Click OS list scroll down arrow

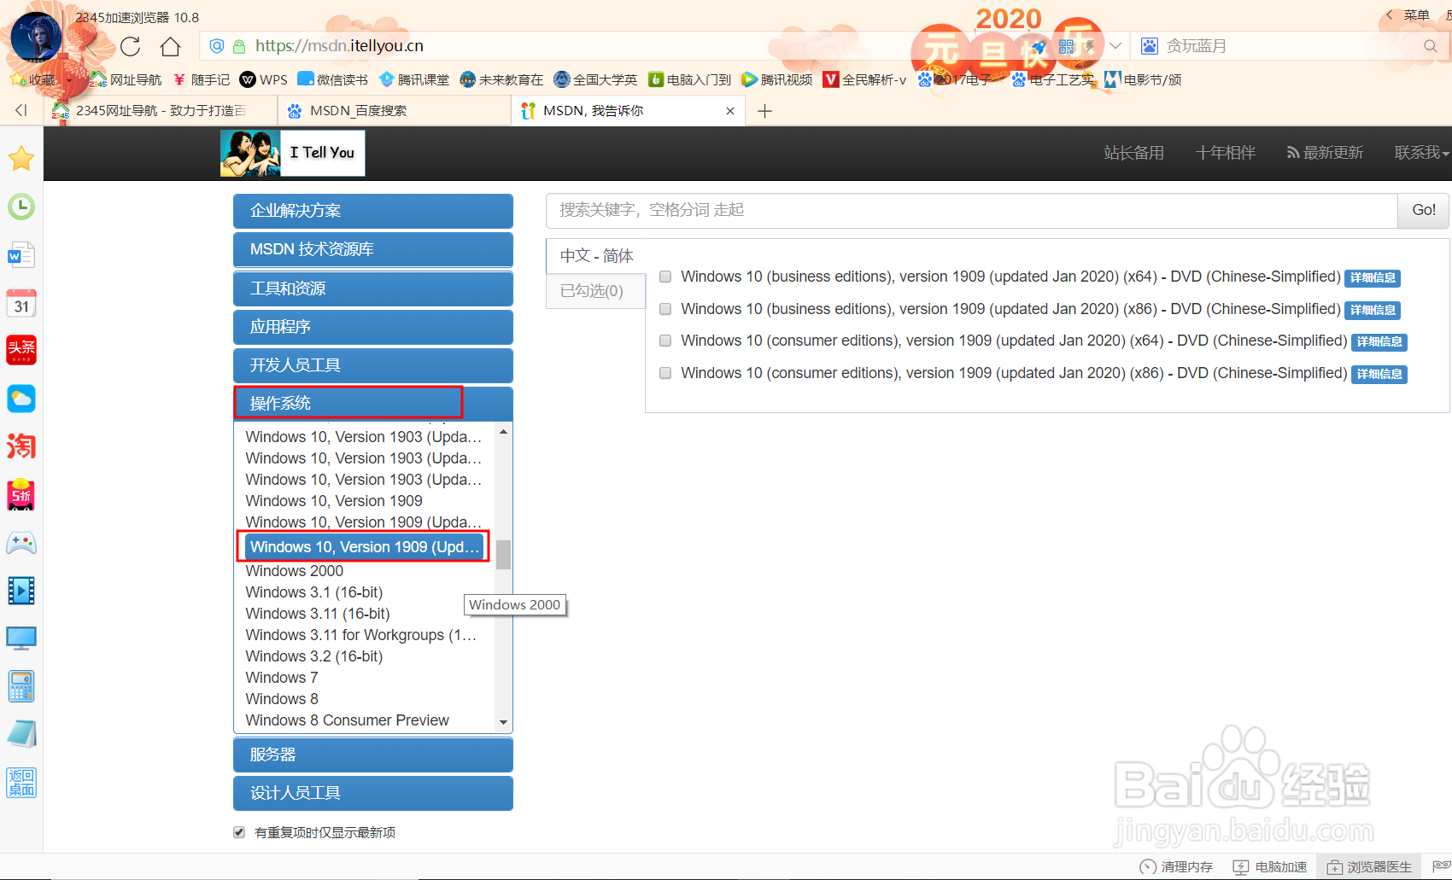point(504,722)
